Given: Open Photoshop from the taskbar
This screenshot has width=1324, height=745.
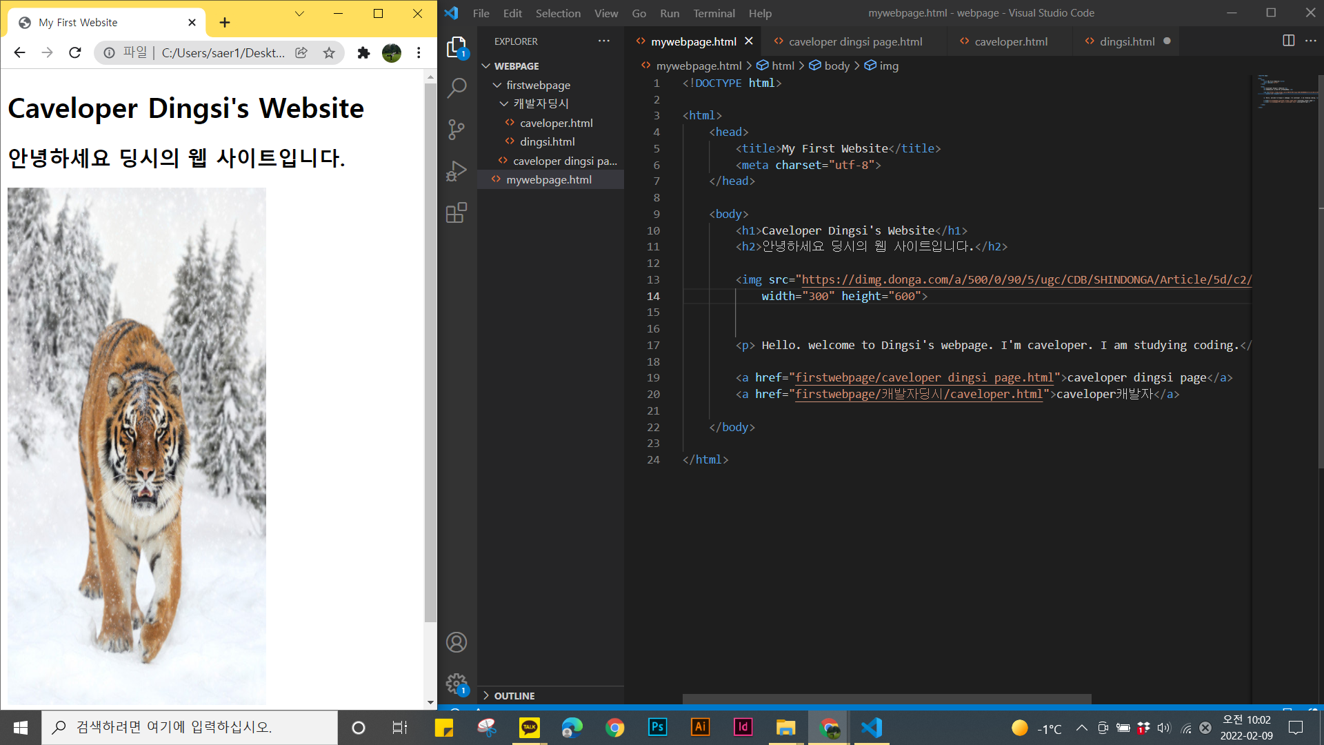Looking at the screenshot, I should pos(657,727).
